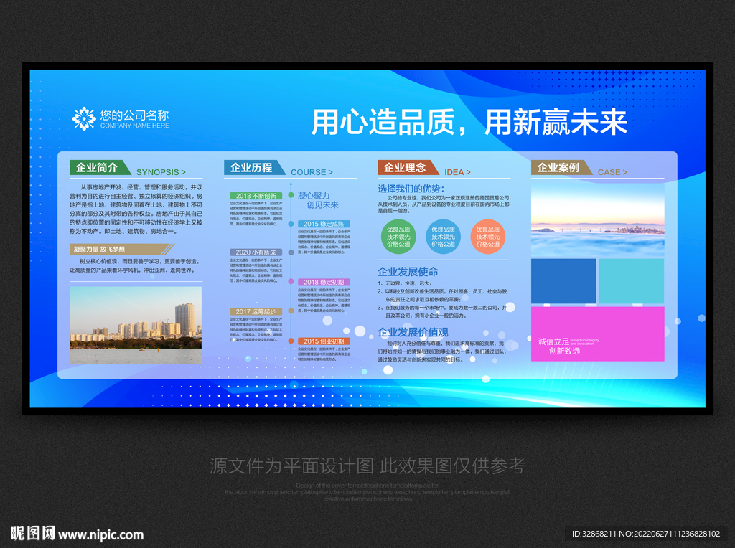Select the 2018 稳定初期 timeline label

[324, 282]
